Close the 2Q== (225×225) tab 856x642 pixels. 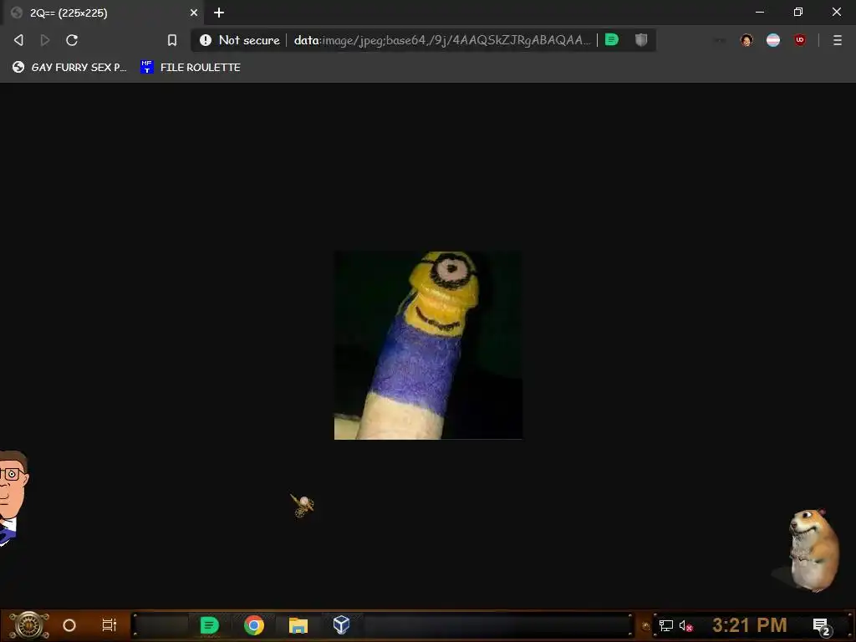tap(194, 13)
